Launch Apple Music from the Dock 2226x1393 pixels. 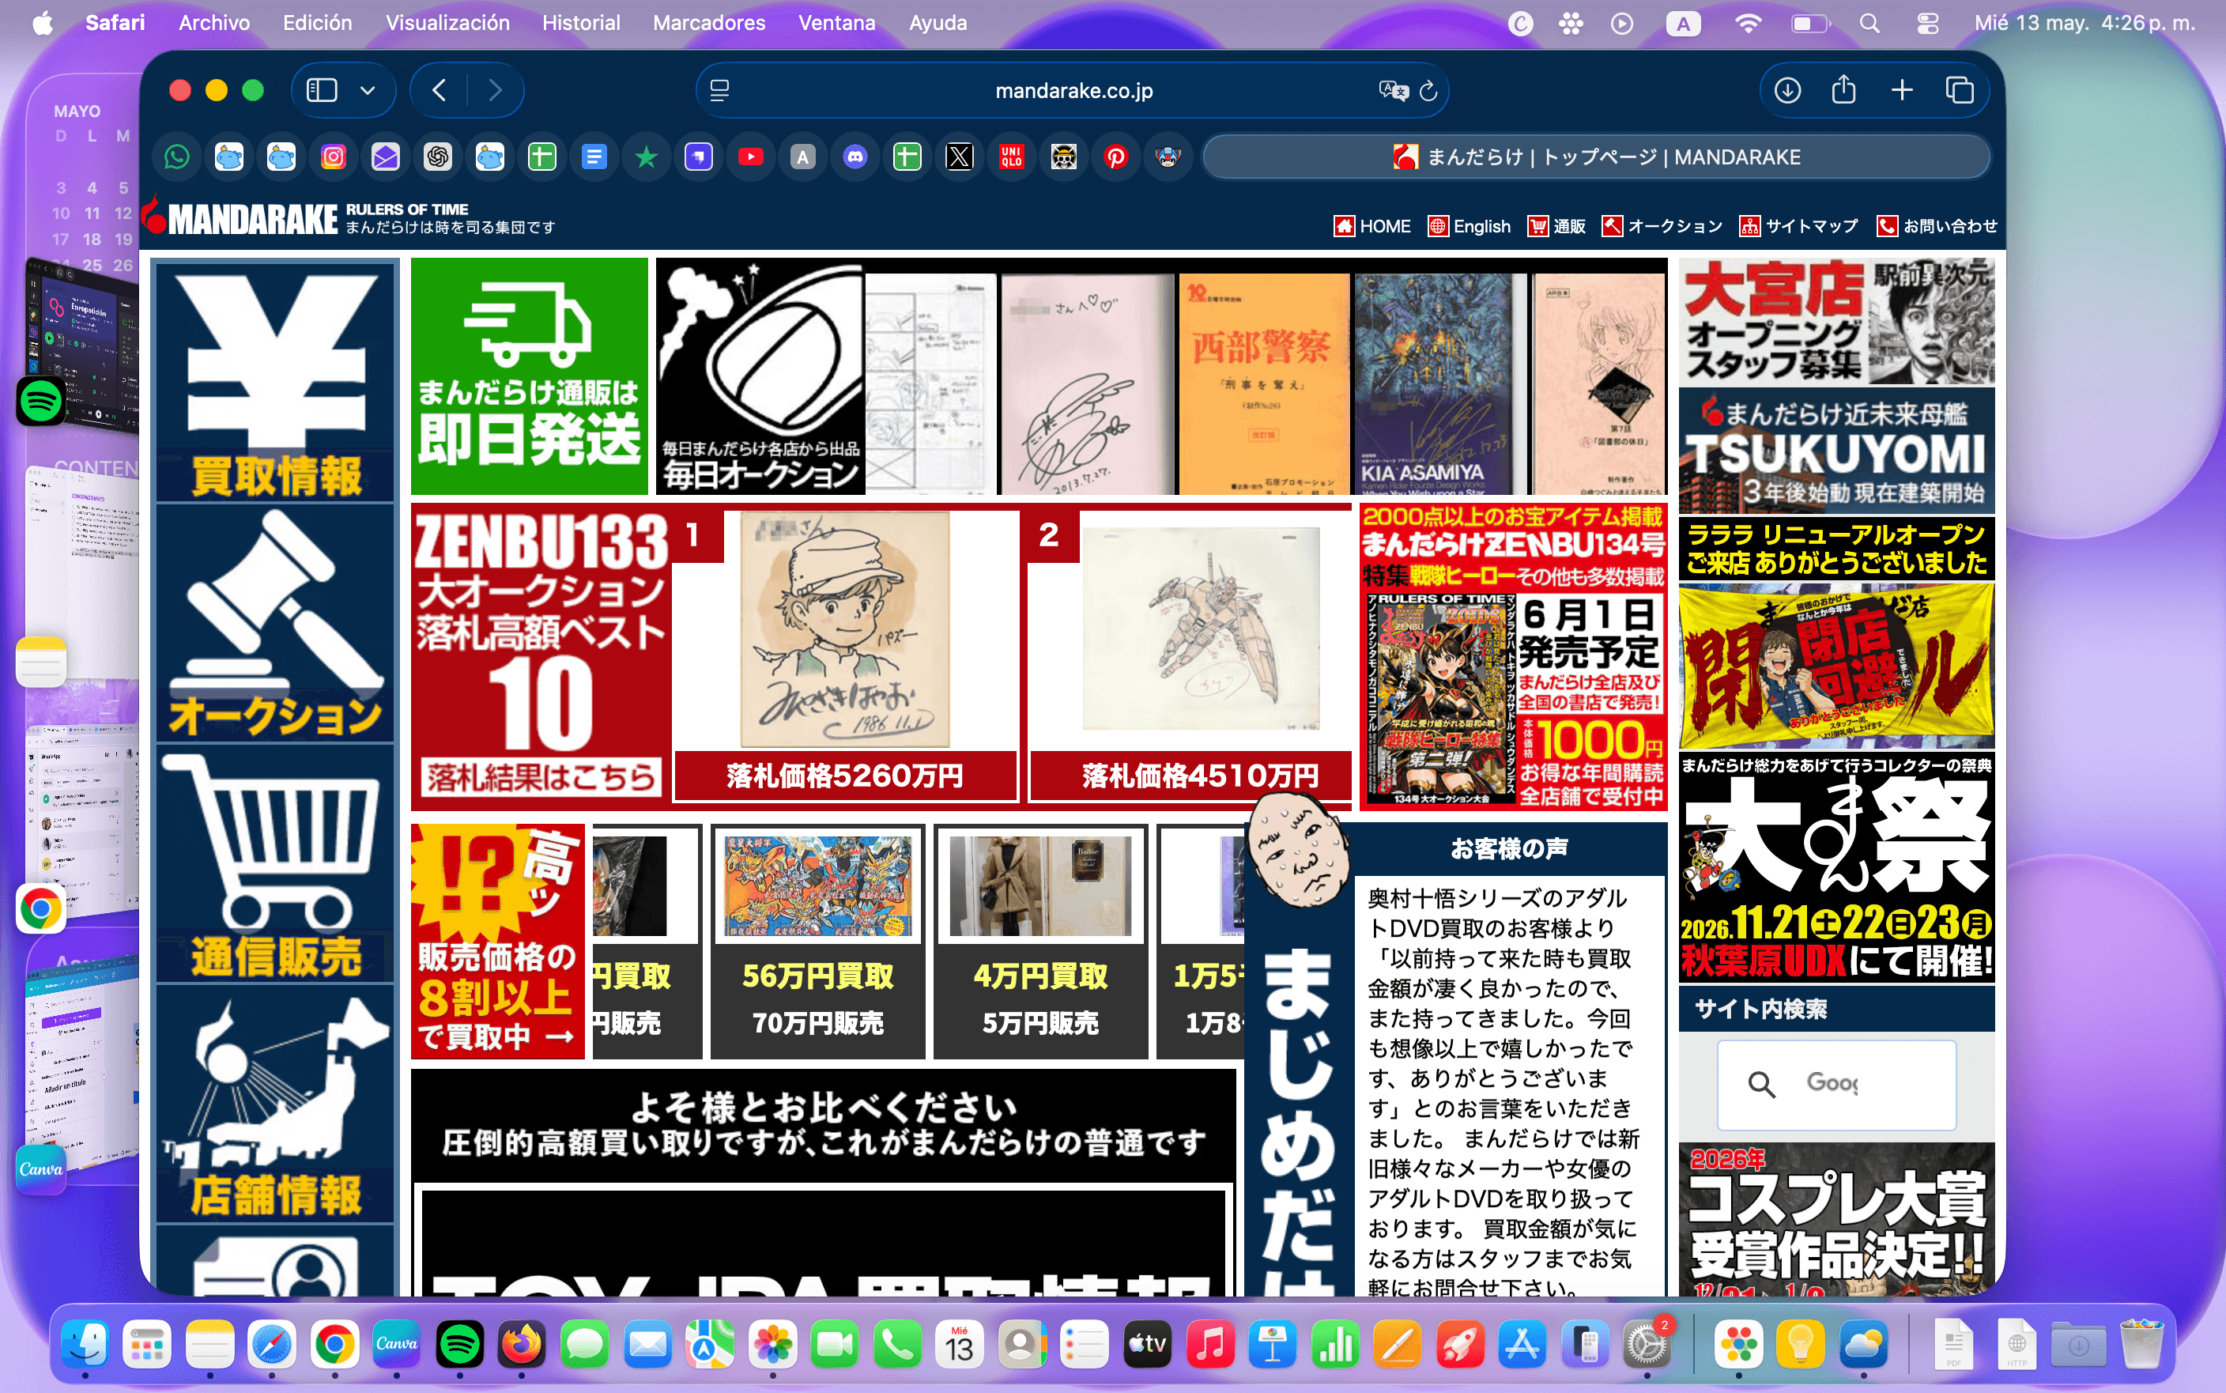click(1210, 1345)
